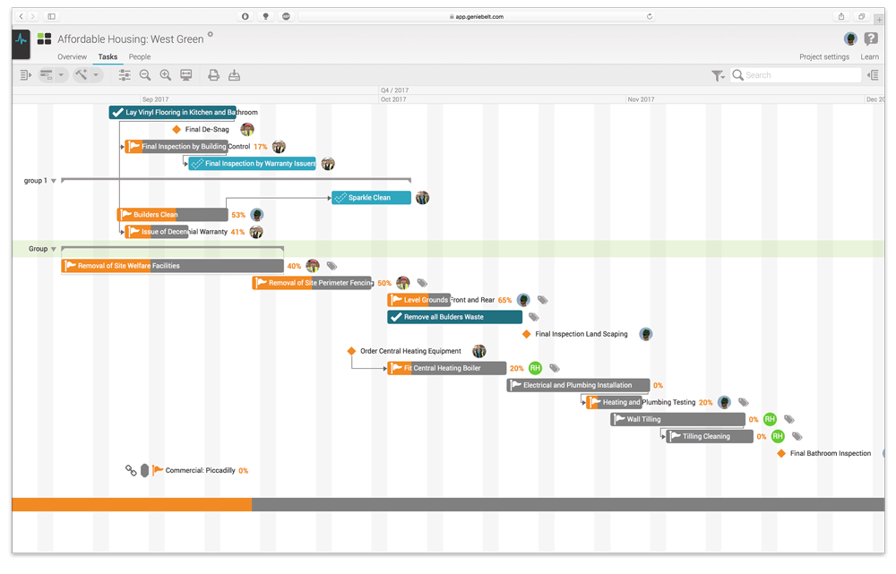Collapse the group 1 row with its chevron

(54, 180)
